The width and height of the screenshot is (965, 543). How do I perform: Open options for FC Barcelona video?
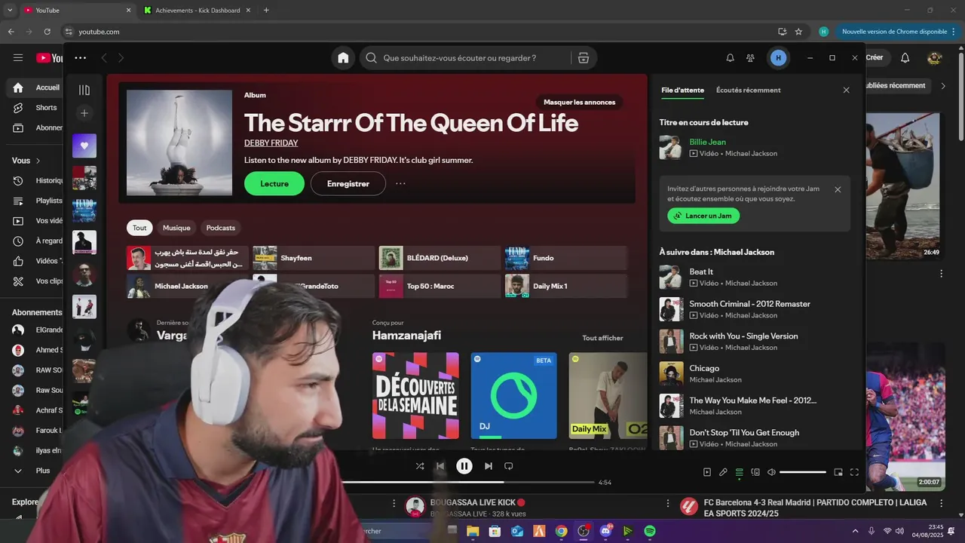(941, 503)
